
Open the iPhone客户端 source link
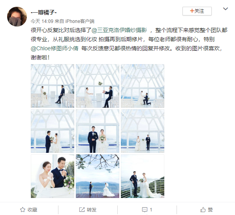pyautogui.click(x=80, y=21)
